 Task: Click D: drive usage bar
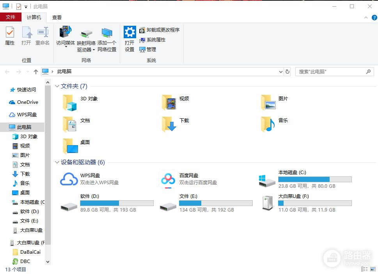[117, 203]
